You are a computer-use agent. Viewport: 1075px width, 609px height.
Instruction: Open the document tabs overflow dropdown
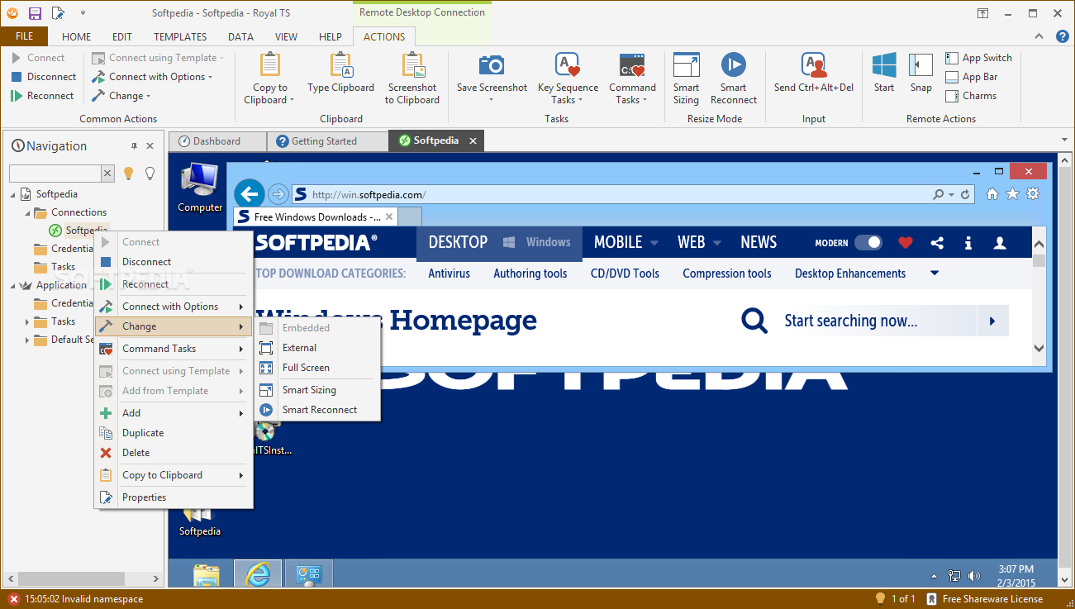(x=1065, y=141)
